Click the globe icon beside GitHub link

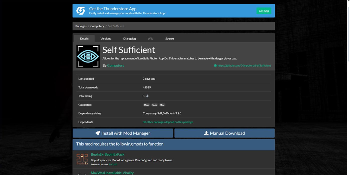(215, 65)
